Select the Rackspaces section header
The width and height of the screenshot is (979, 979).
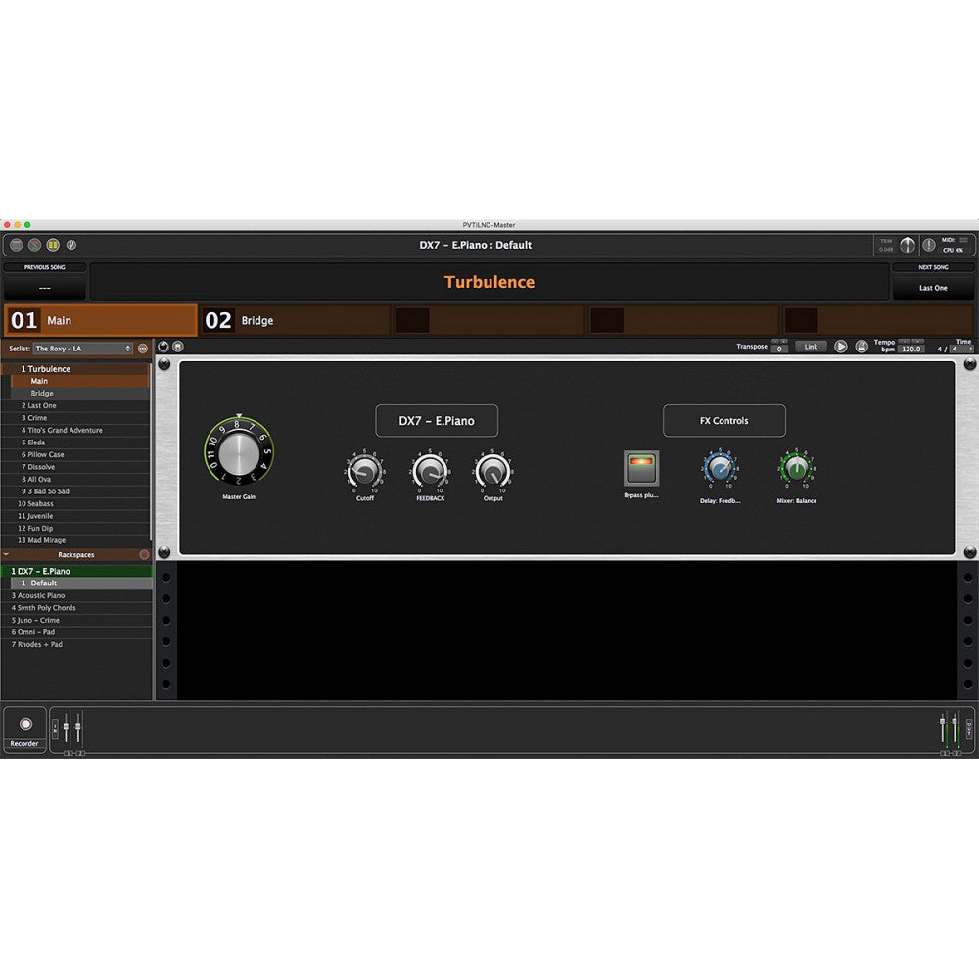point(76,554)
